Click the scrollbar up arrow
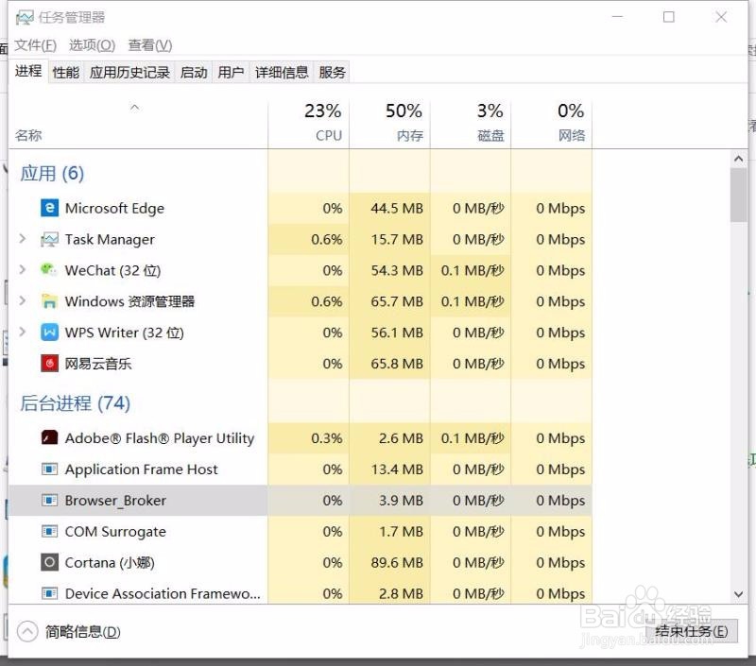The height and width of the screenshot is (666, 756). 738,159
